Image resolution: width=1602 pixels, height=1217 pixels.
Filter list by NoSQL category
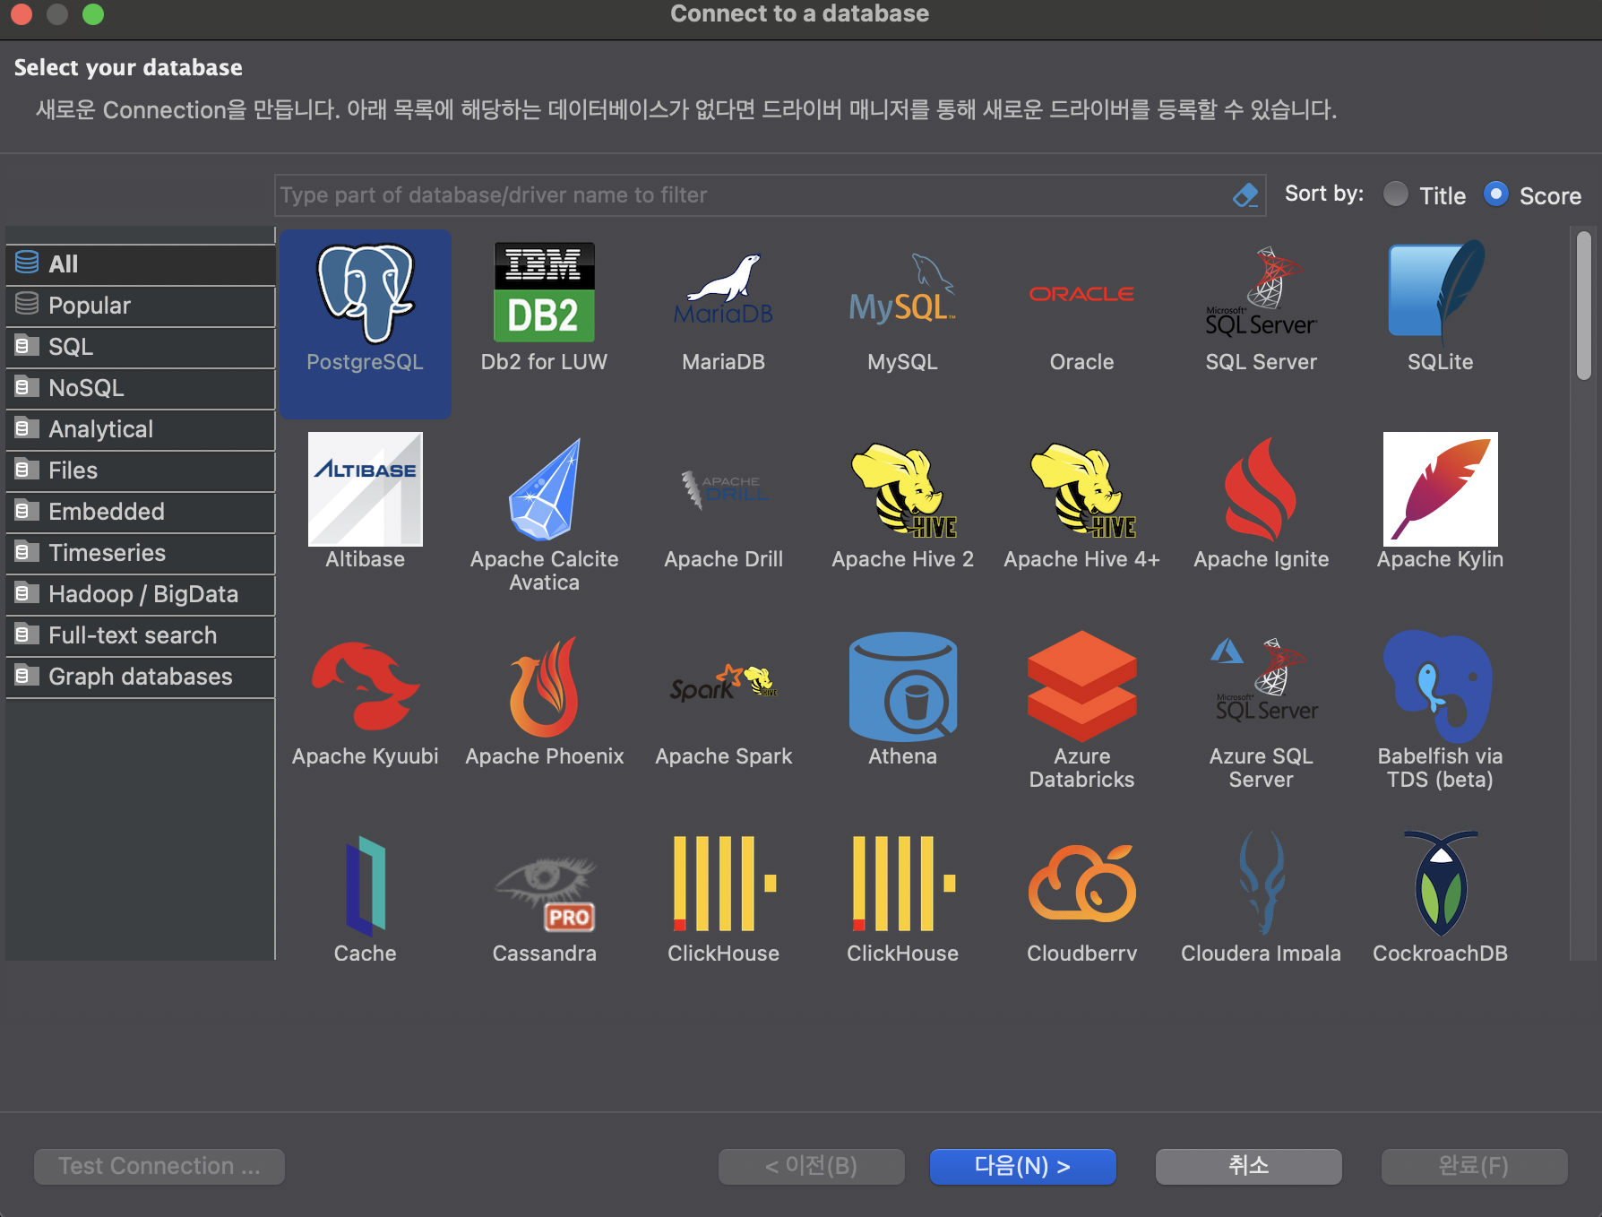[x=141, y=388]
